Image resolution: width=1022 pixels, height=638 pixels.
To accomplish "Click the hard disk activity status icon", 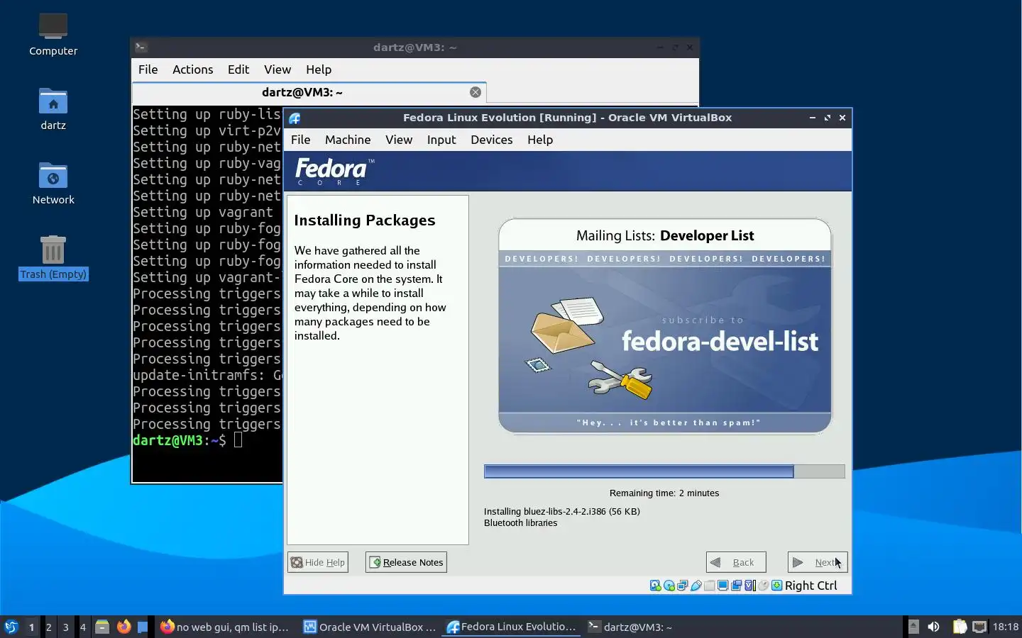I will [x=656, y=586].
